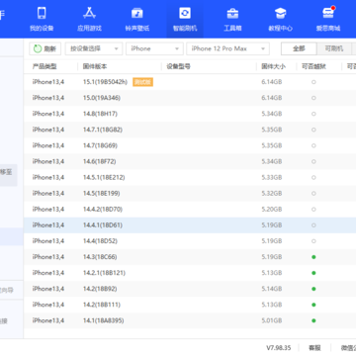Open the 工具箱 toolbox
This screenshot has height=356, width=356.
(232, 19)
